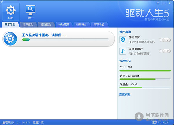
Task: Click the 检查升级 link
Action: pyautogui.click(x=38, y=122)
